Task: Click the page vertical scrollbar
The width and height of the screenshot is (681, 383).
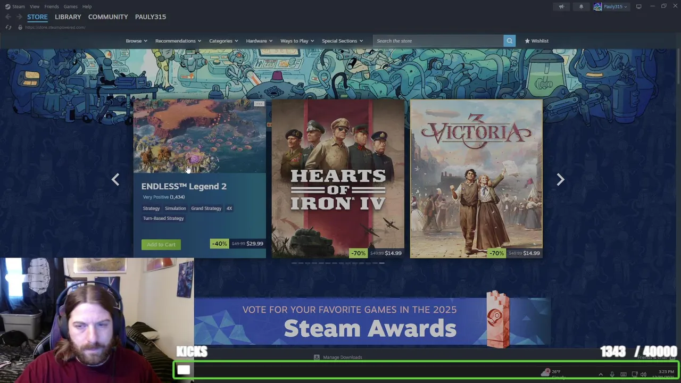Action: [x=678, y=66]
